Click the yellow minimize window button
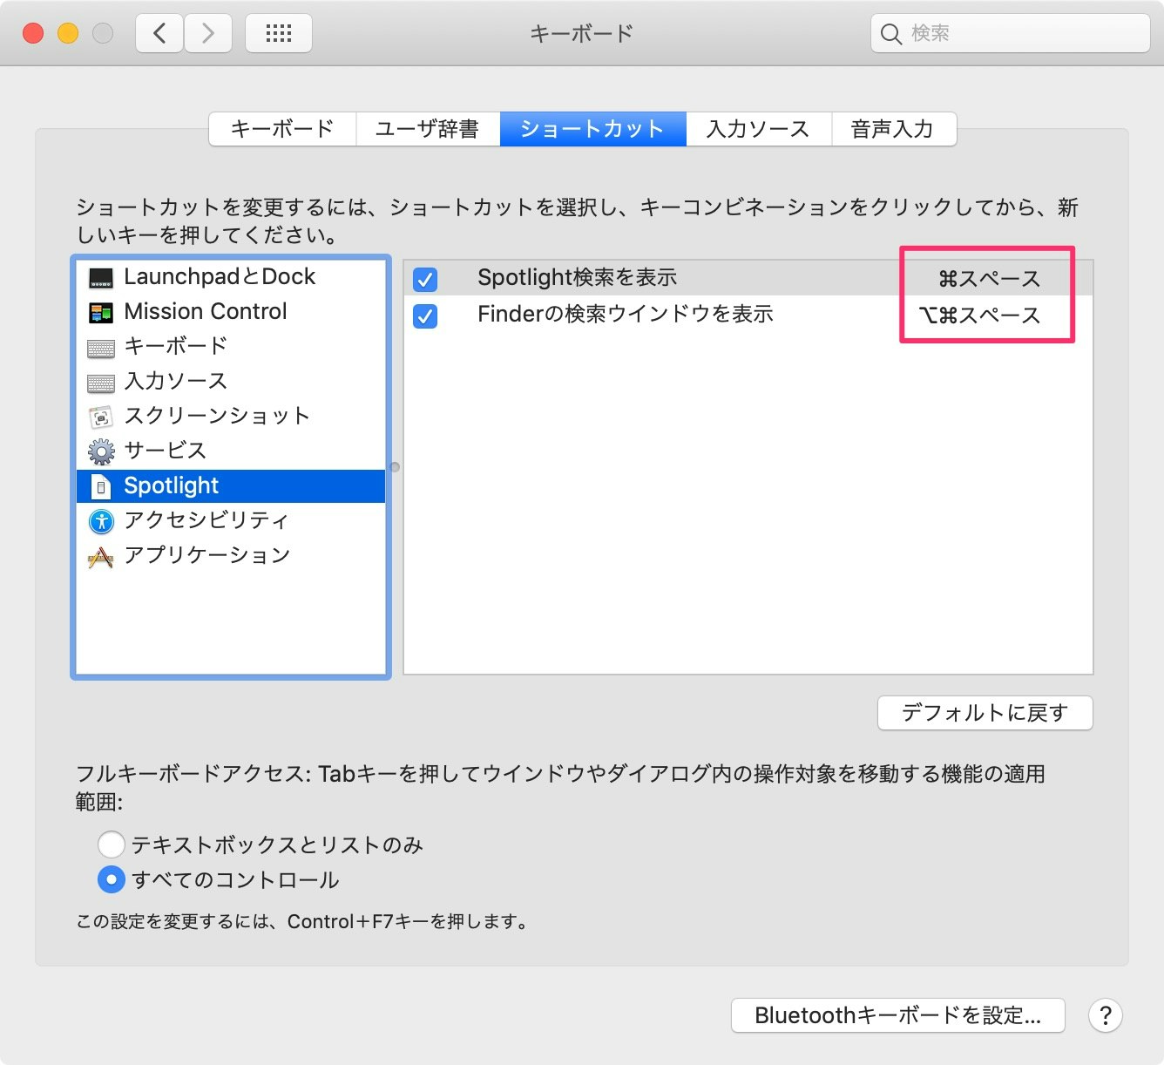The width and height of the screenshot is (1164, 1065). pos(68,33)
